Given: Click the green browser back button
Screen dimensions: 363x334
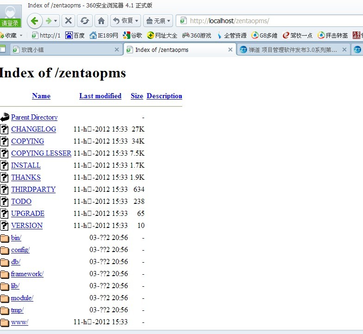Looking at the screenshot, I should [35, 21].
